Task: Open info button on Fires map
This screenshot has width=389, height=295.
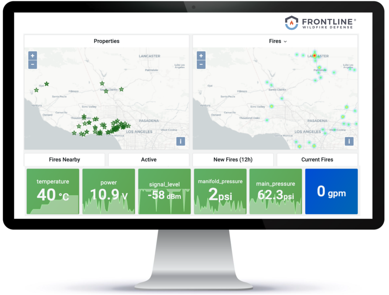Action: click(x=349, y=141)
